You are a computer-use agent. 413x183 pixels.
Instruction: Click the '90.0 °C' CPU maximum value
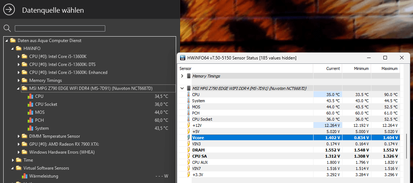pos(391,95)
